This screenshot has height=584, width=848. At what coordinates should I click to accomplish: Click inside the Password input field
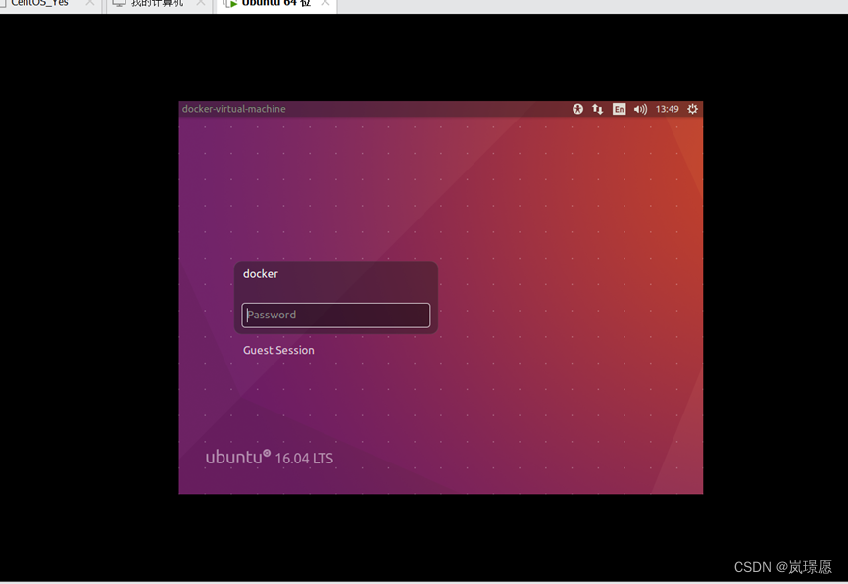tap(336, 315)
